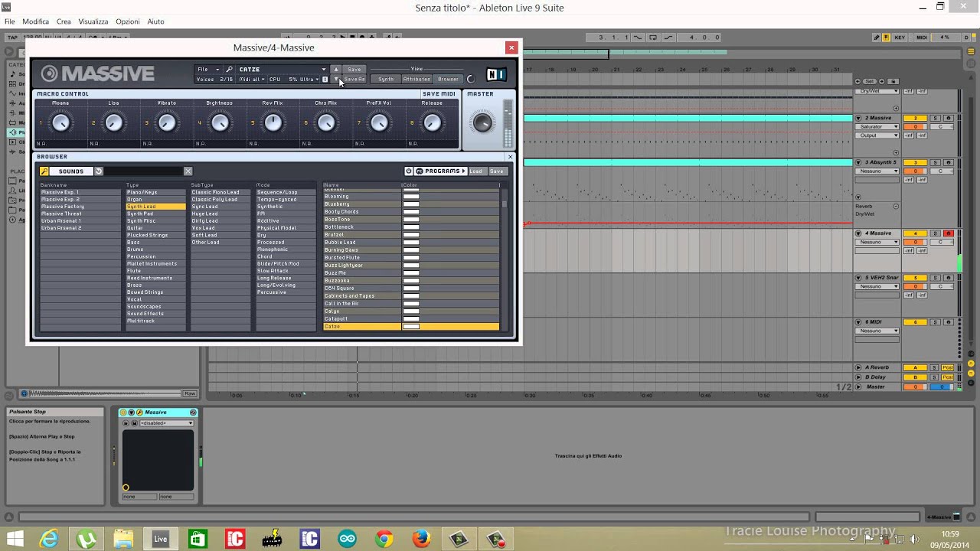Click the yellow search icon in Browser panel

pos(44,171)
